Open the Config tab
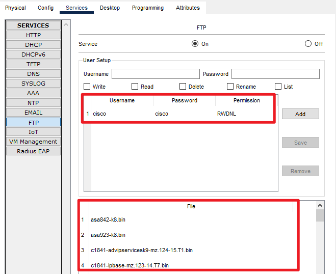 pyautogui.click(x=45, y=8)
